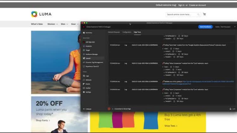Collapse the debugger sidebar
Screen dimensions: 237x133
coord(87,109)
